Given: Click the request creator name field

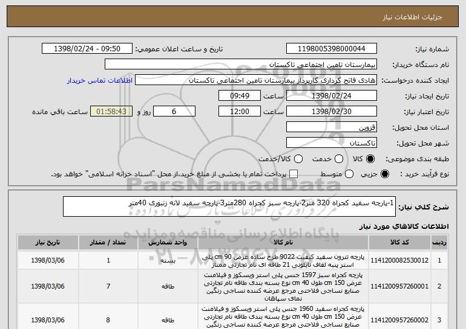Looking at the screenshot, I should [256, 80].
